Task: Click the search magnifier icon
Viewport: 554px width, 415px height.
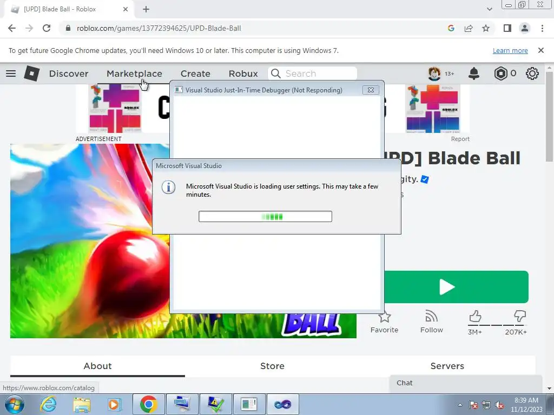Action: tap(275, 73)
